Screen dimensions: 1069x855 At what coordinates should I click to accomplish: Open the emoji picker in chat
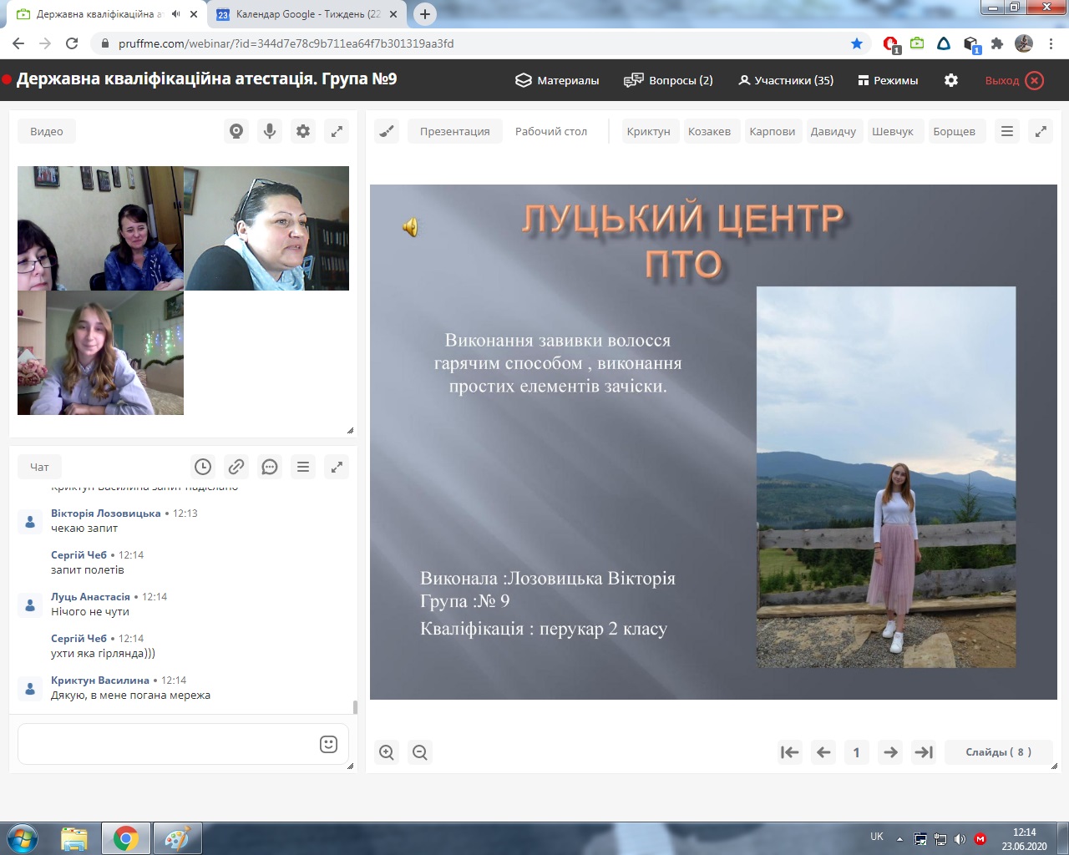[x=328, y=744]
